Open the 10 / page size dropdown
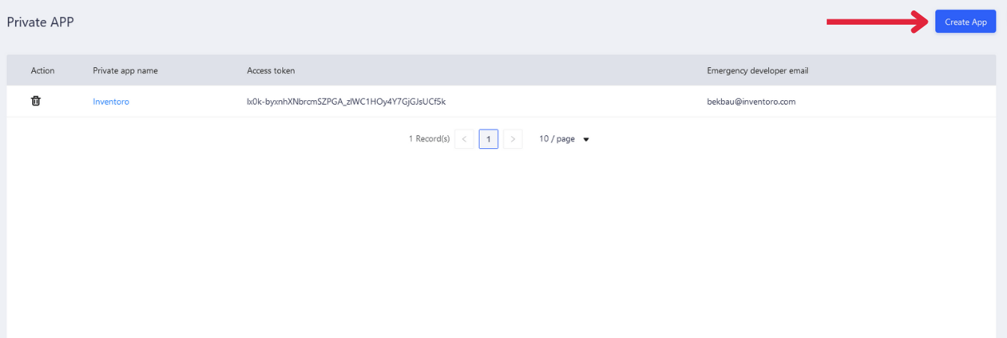This screenshot has height=338, width=1007. pyautogui.click(x=557, y=139)
